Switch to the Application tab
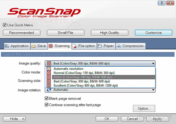 (x=17, y=46)
